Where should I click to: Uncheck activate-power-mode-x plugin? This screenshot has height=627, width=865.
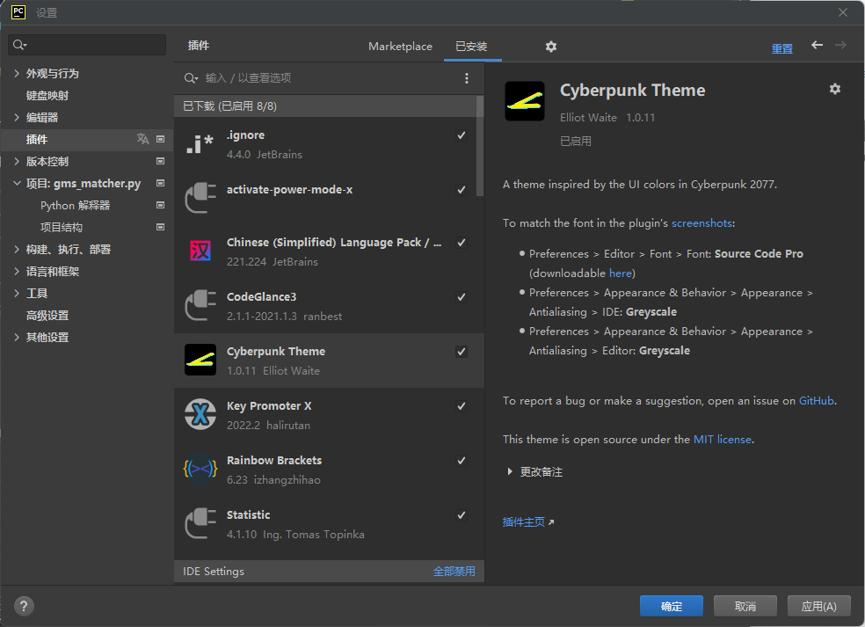(x=462, y=190)
